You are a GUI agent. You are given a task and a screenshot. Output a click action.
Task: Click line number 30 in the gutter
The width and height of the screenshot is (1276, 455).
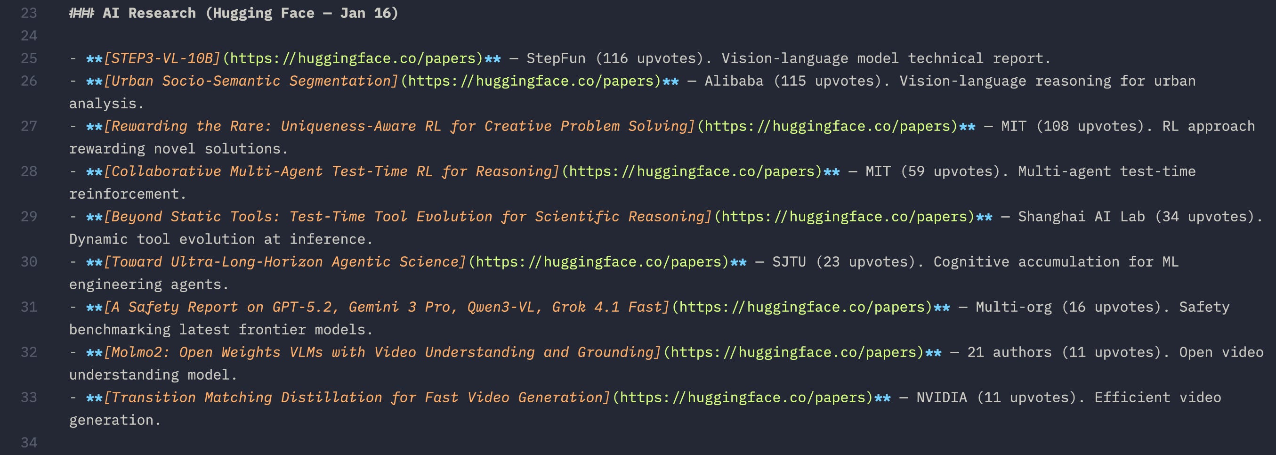(x=29, y=262)
